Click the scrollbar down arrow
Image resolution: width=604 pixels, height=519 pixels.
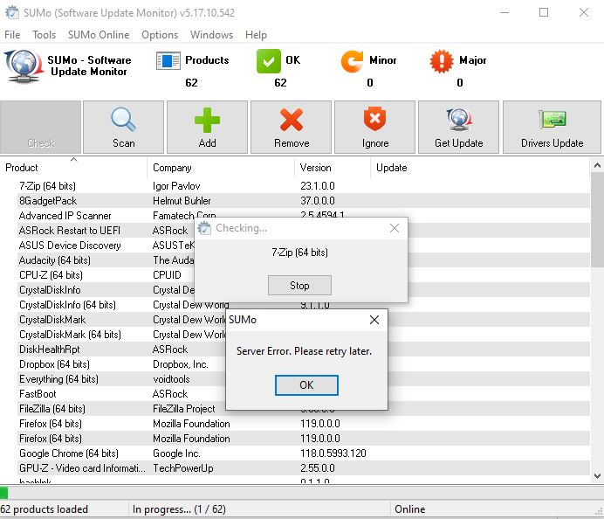point(597,476)
